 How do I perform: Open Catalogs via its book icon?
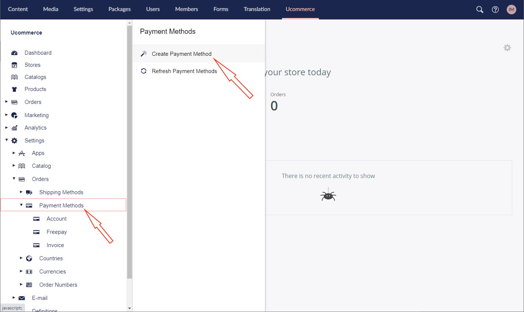pos(14,77)
